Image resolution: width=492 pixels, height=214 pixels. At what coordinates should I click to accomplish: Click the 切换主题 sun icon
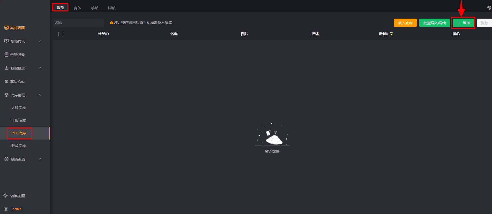click(x=6, y=196)
